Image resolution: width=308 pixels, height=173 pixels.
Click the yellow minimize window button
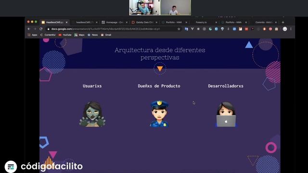[32, 22]
